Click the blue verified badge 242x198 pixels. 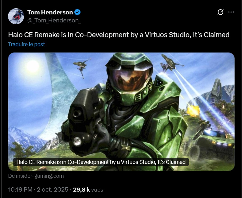pyautogui.click(x=77, y=12)
